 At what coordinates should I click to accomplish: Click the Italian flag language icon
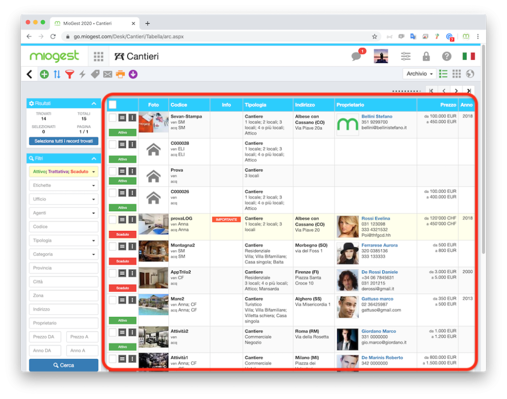[468, 57]
